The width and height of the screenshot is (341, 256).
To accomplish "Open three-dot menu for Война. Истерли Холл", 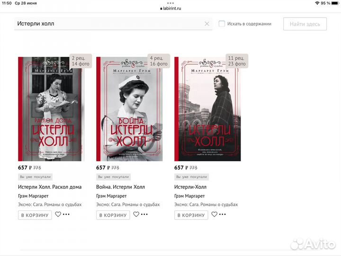I will coord(144,215).
